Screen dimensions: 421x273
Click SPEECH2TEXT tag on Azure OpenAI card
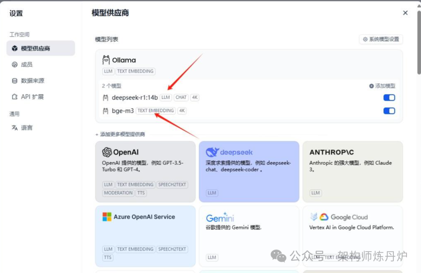172,249
